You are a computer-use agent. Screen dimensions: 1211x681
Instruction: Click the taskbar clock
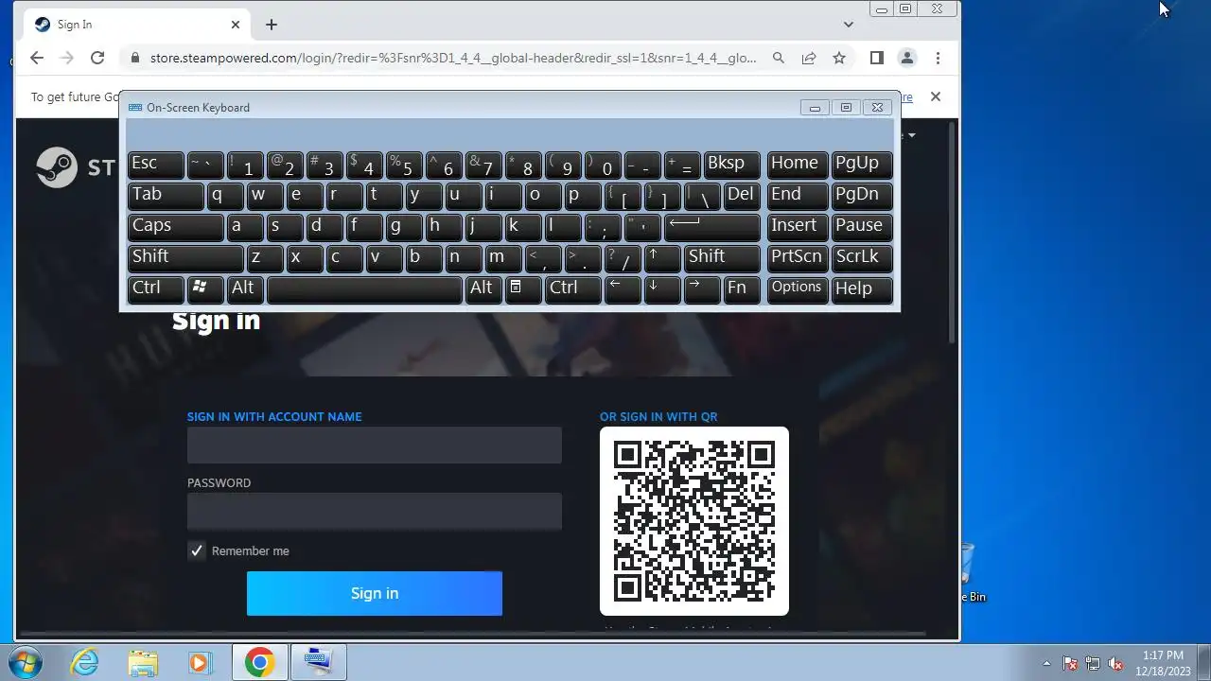point(1163,662)
